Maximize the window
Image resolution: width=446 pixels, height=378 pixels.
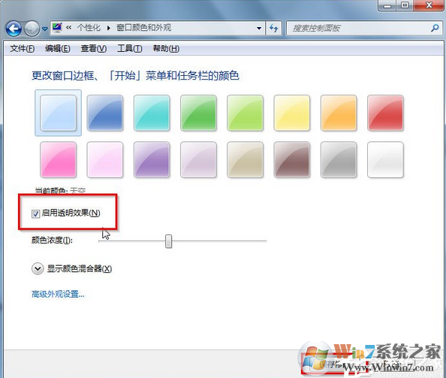point(405,5)
